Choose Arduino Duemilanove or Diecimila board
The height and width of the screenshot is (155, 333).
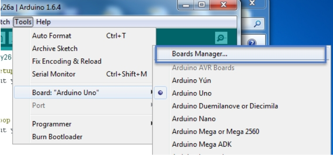[242, 106]
